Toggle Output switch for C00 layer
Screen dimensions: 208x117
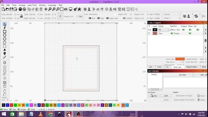pyautogui.click(x=184, y=30)
